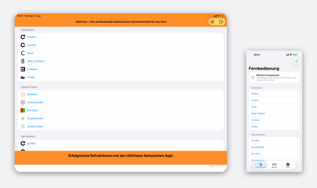Choose Sloan in iPhone remote list
317x188 pixels.
(274, 107)
